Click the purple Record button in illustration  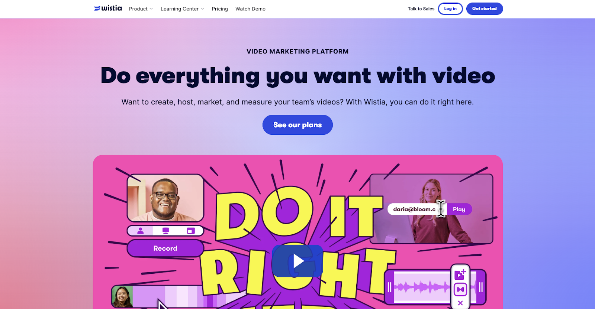[x=165, y=248]
